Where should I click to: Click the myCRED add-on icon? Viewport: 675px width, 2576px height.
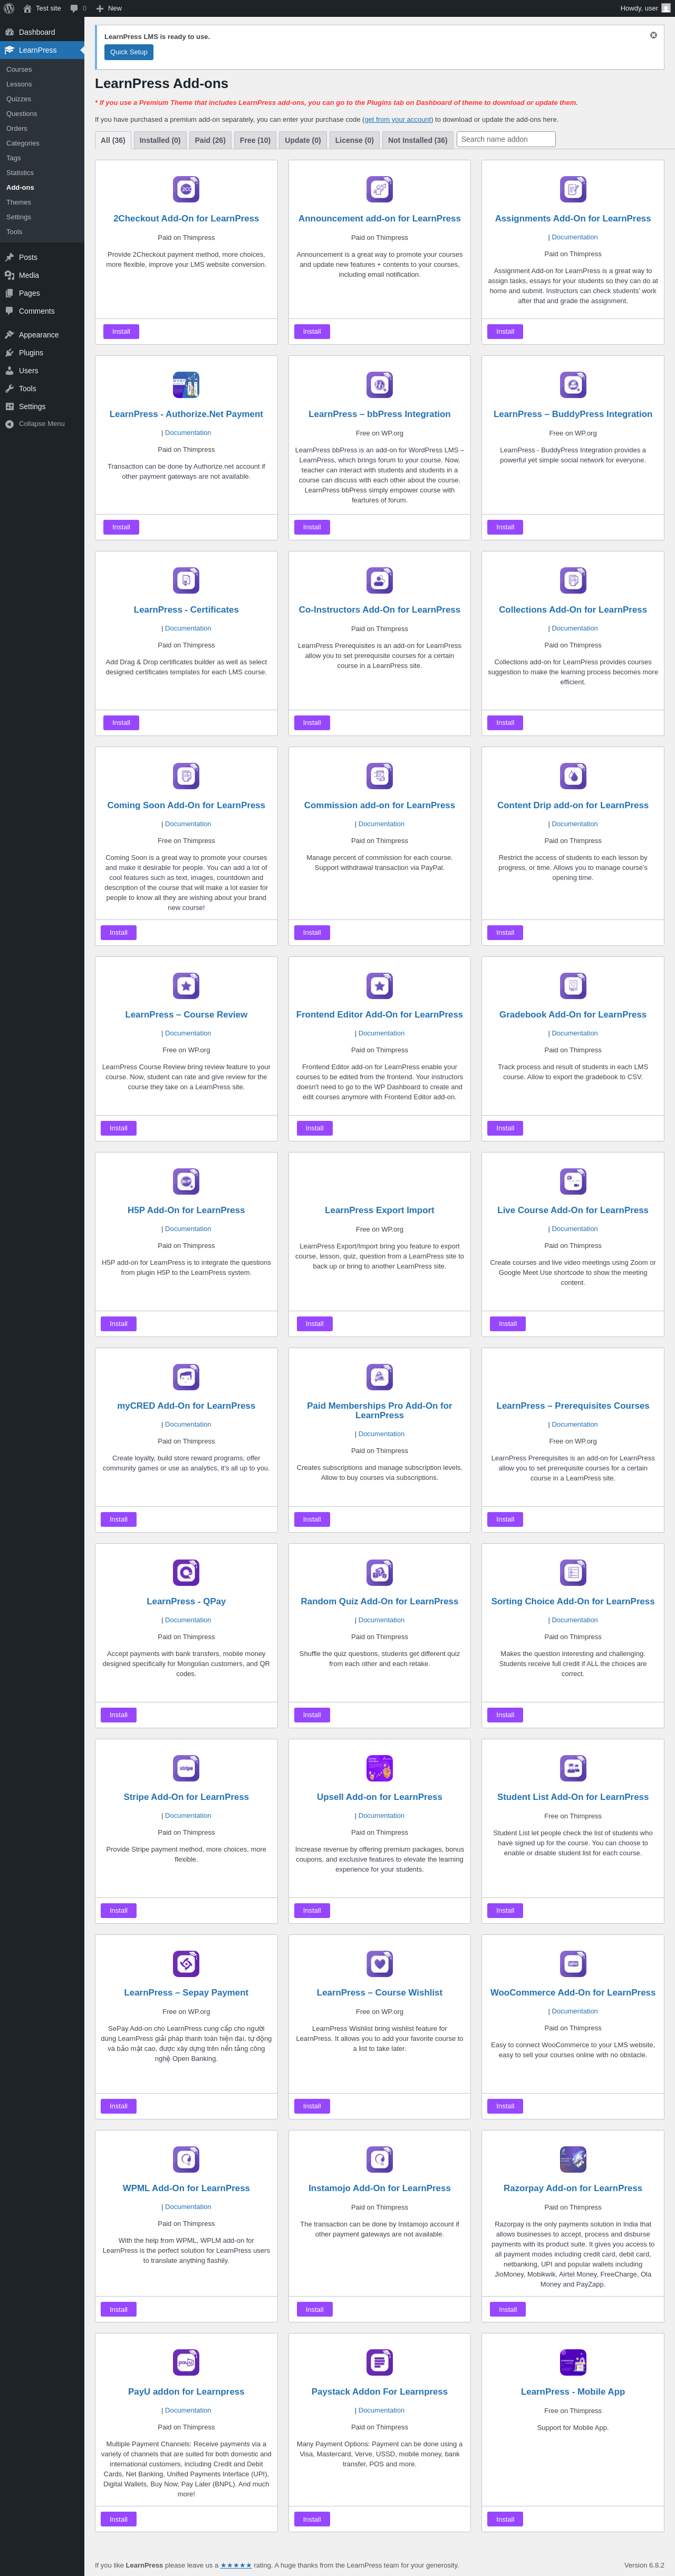[x=186, y=1376]
